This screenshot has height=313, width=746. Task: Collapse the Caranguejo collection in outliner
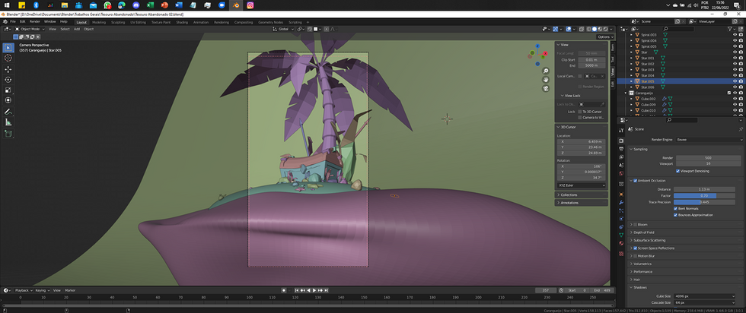point(626,93)
